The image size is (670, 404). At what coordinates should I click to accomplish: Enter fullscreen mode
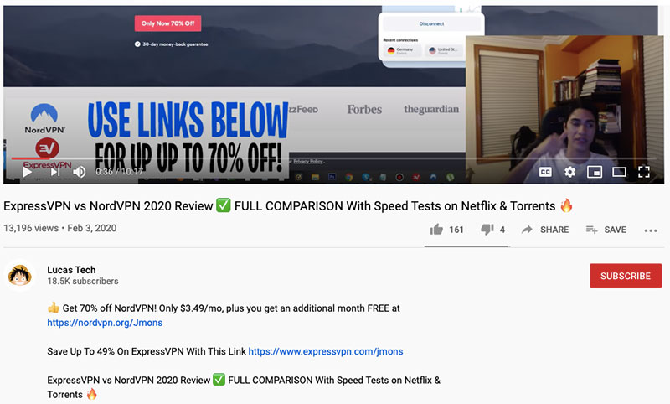point(644,172)
